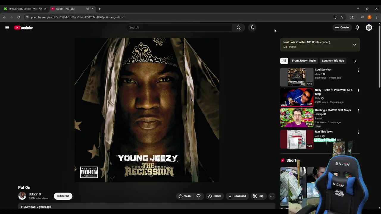
Task: Dislike the video with thumbs down
Action: point(199,196)
